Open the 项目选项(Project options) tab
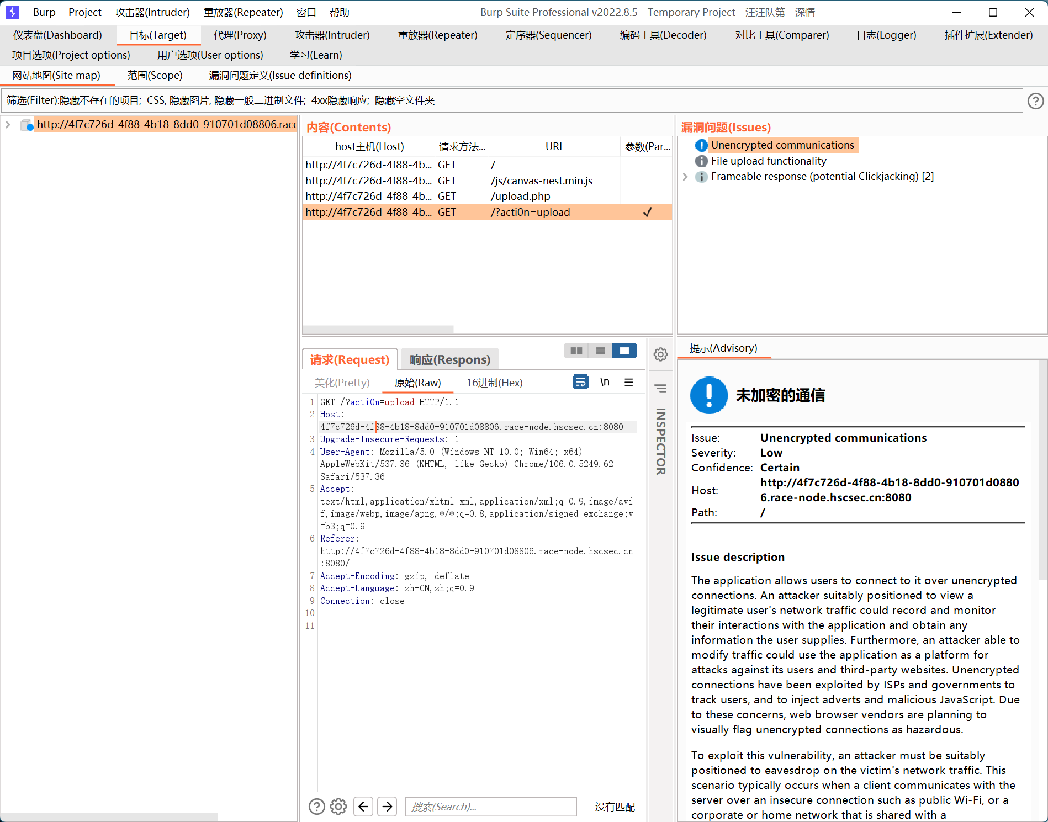Screen dimensions: 1048x822 coord(71,55)
